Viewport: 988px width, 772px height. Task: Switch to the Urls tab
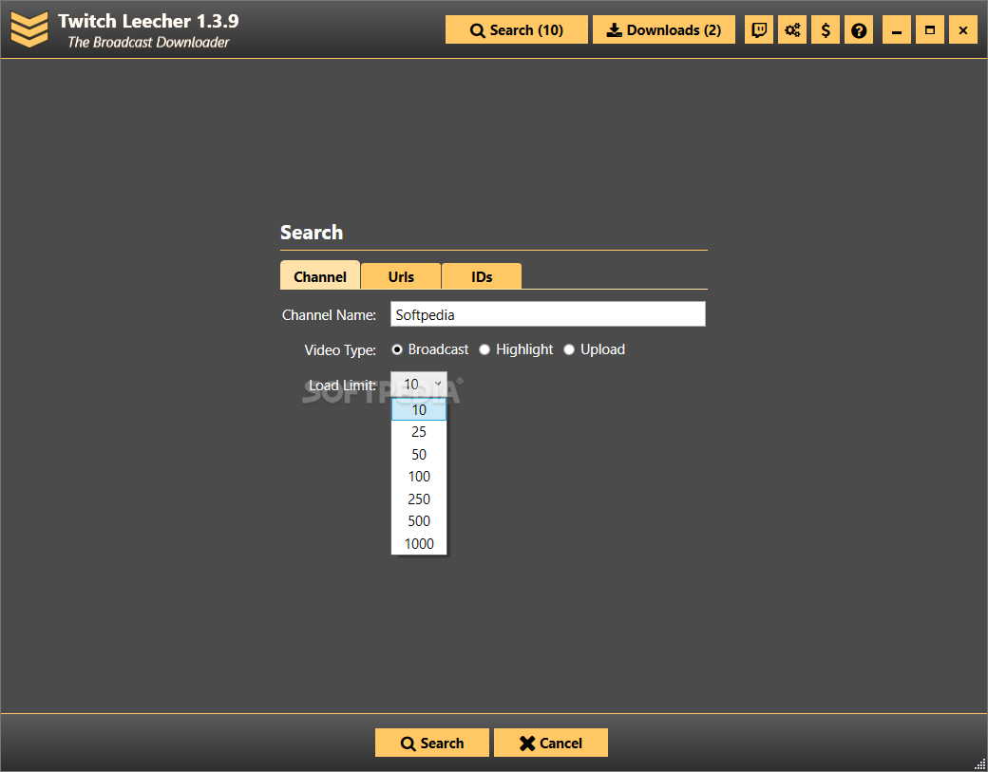click(401, 276)
